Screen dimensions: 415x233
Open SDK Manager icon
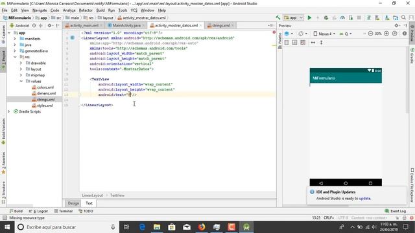pos(387,17)
